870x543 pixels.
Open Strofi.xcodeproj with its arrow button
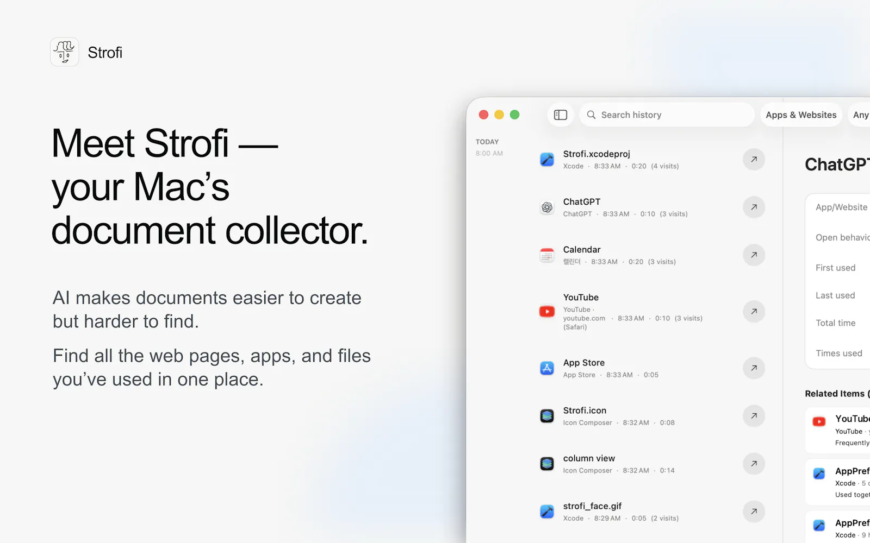tap(754, 160)
